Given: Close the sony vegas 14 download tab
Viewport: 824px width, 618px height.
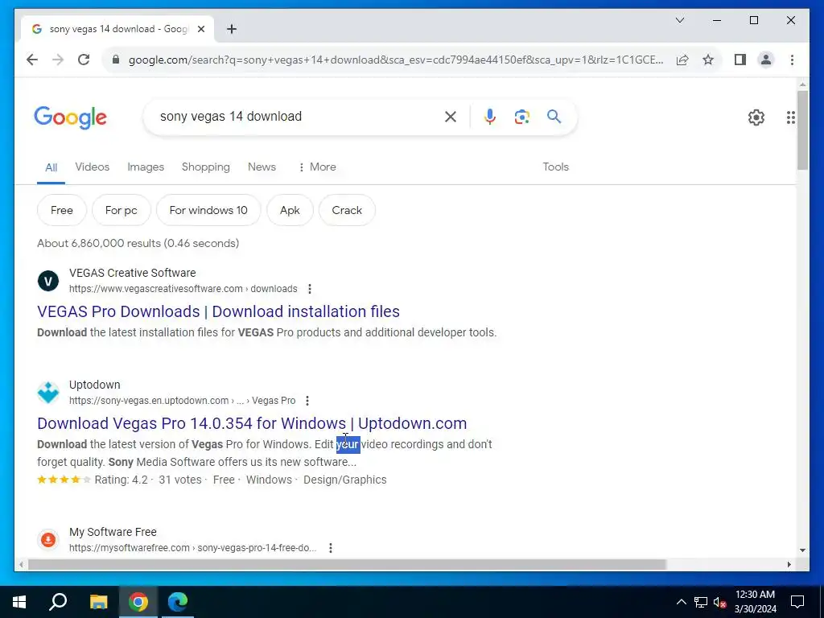Looking at the screenshot, I should pos(200,29).
